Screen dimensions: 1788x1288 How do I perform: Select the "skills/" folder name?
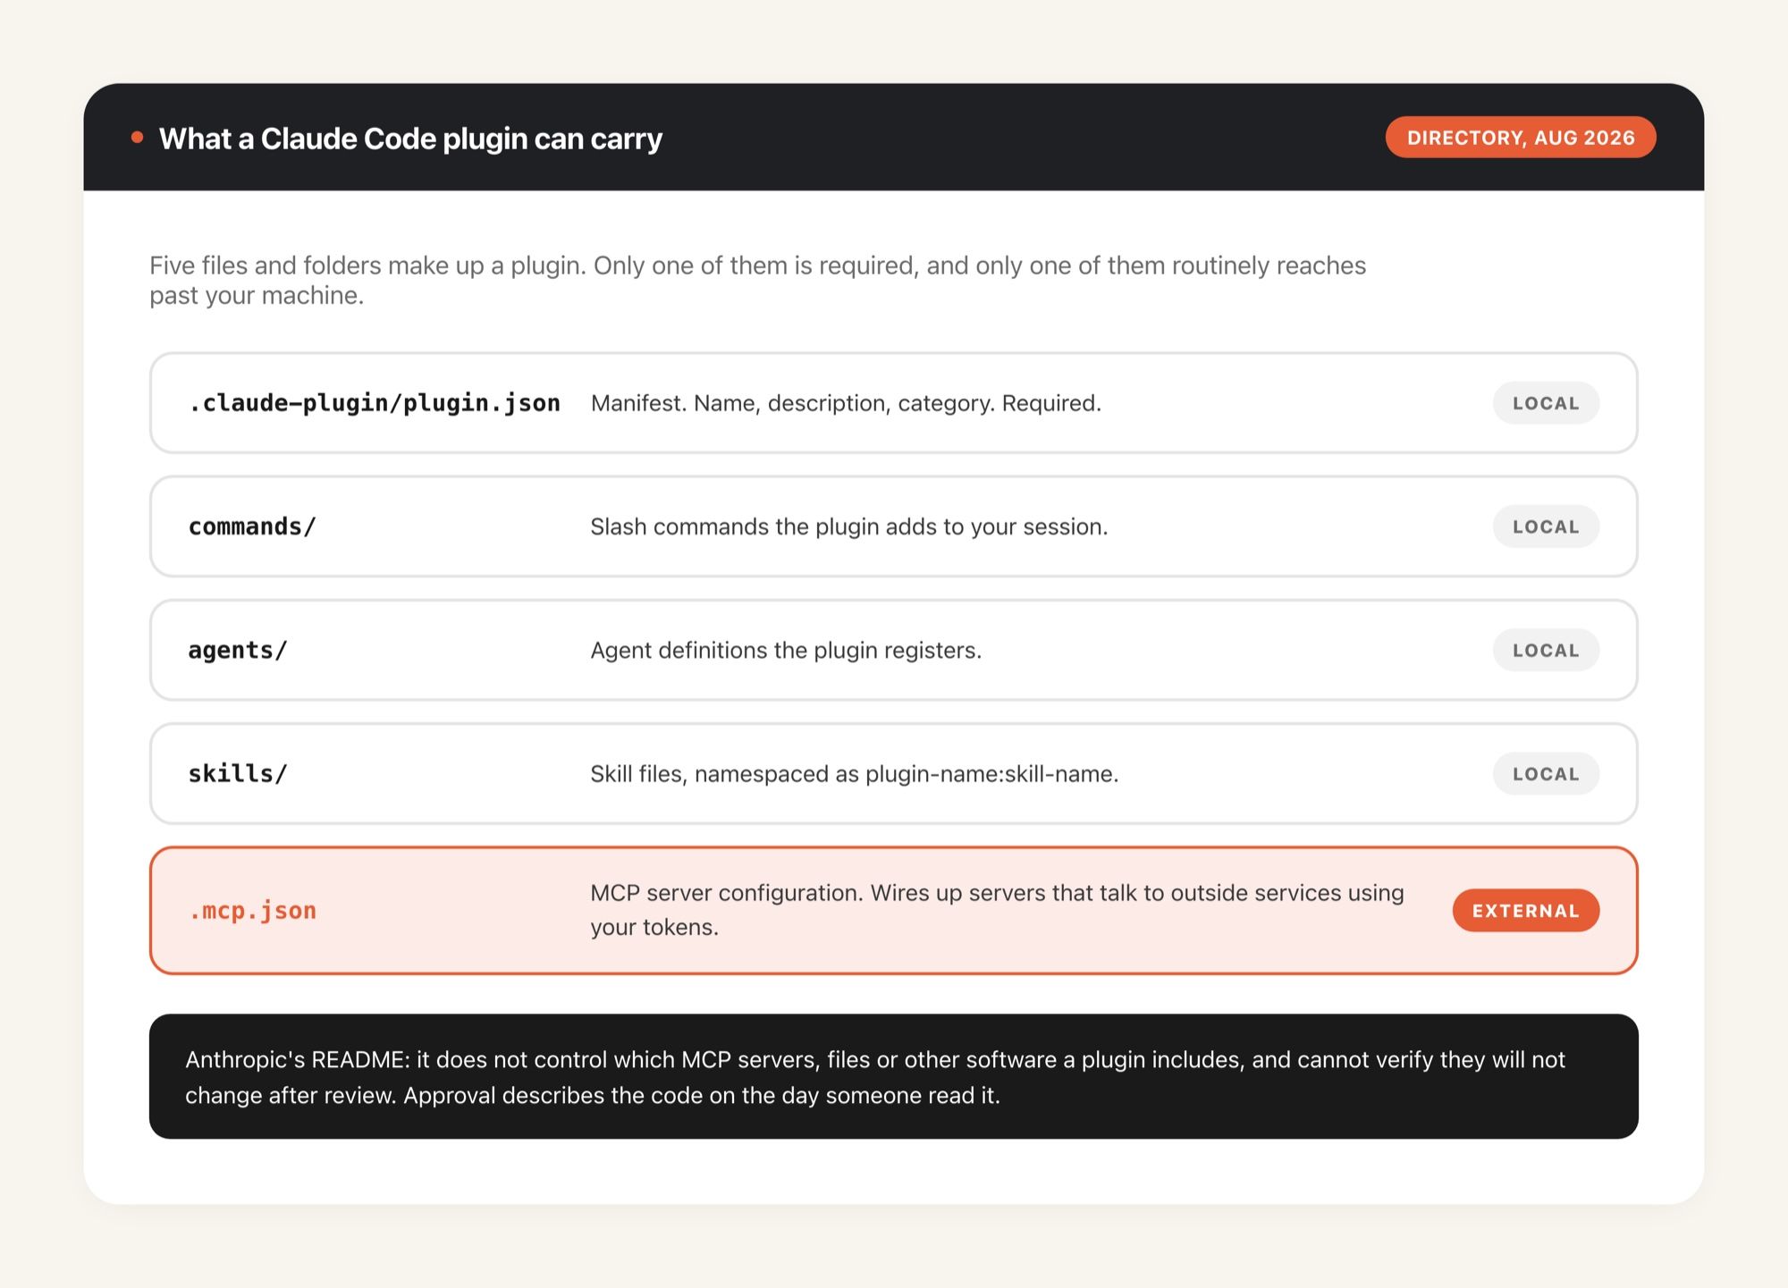pos(238,773)
